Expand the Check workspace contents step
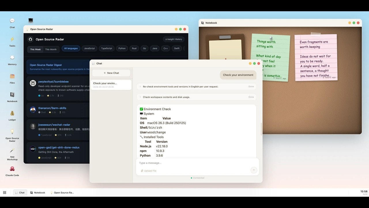This screenshot has height=208, width=369. (196, 97)
